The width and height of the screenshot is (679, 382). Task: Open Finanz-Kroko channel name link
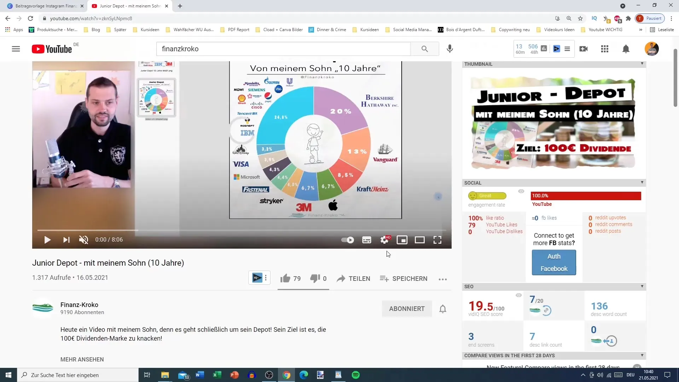tap(79, 305)
